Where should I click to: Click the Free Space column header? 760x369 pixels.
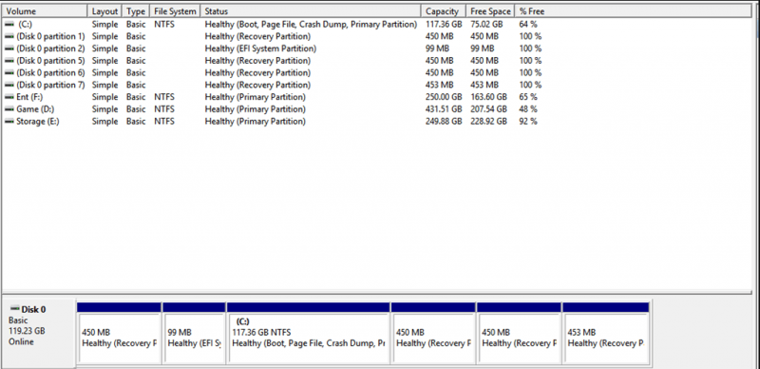pyautogui.click(x=490, y=11)
